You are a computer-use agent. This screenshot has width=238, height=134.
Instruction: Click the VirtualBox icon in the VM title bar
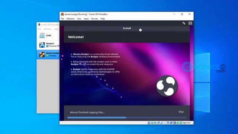point(62,14)
